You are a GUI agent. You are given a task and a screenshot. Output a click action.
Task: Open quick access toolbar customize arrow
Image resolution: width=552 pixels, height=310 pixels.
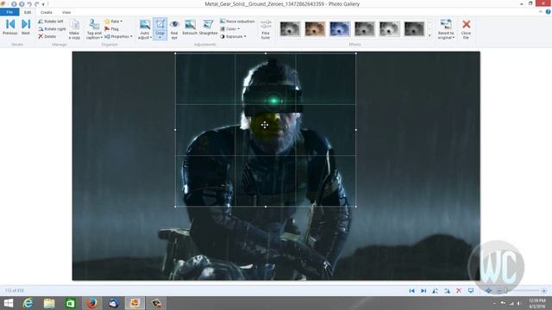(x=44, y=4)
